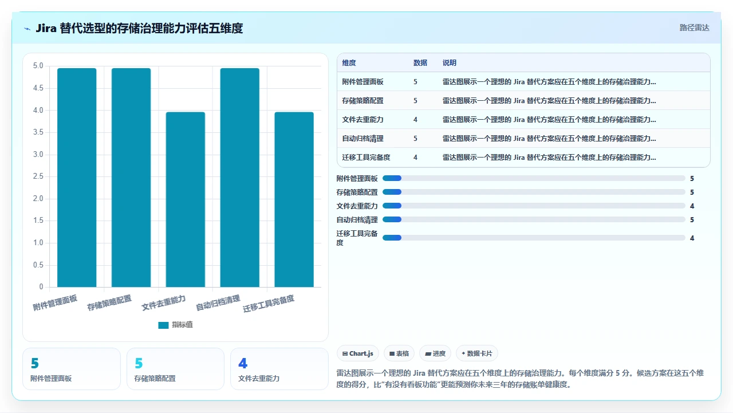Select the Chart.js tag button
Screen dimensions: 733x413
pos(357,353)
